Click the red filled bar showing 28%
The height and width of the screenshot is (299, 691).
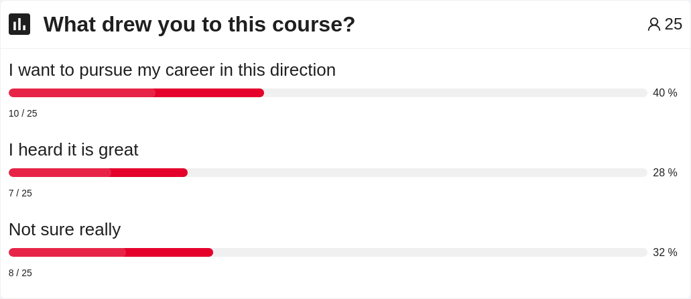point(98,173)
